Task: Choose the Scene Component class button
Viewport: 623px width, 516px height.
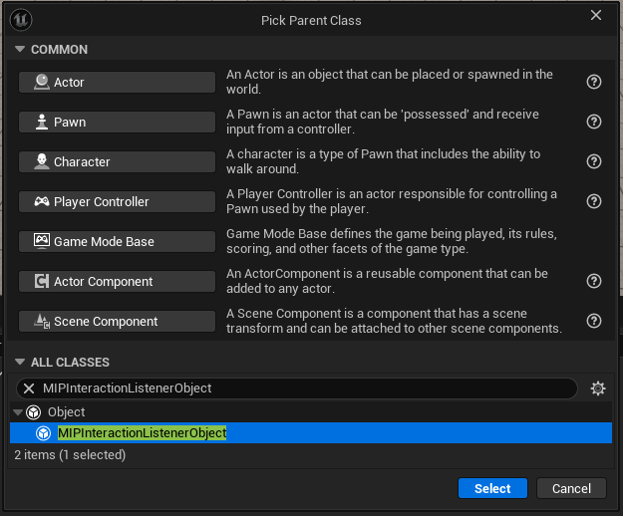Action: click(117, 321)
